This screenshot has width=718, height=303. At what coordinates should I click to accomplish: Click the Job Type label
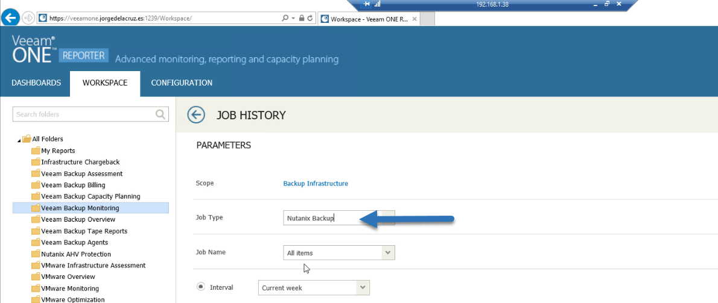[x=209, y=217]
